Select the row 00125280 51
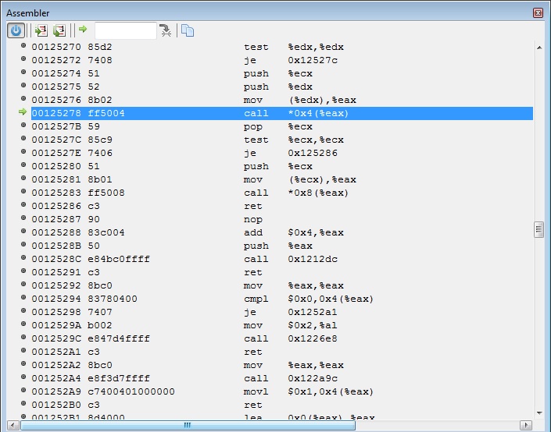Viewport: 551px width, 432px height. pos(282,166)
